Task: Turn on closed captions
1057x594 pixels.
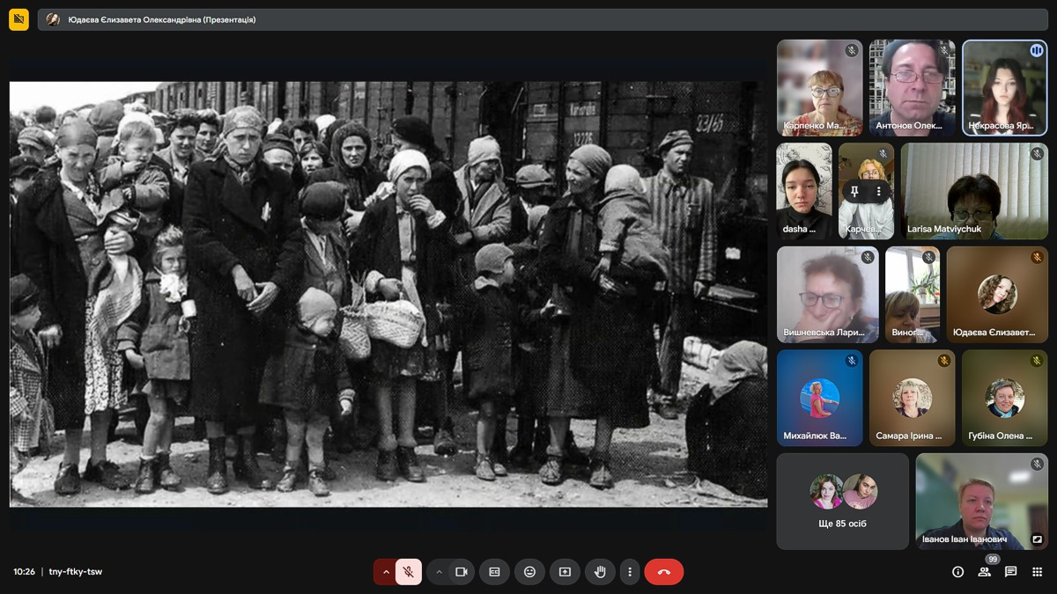Action: 494,572
